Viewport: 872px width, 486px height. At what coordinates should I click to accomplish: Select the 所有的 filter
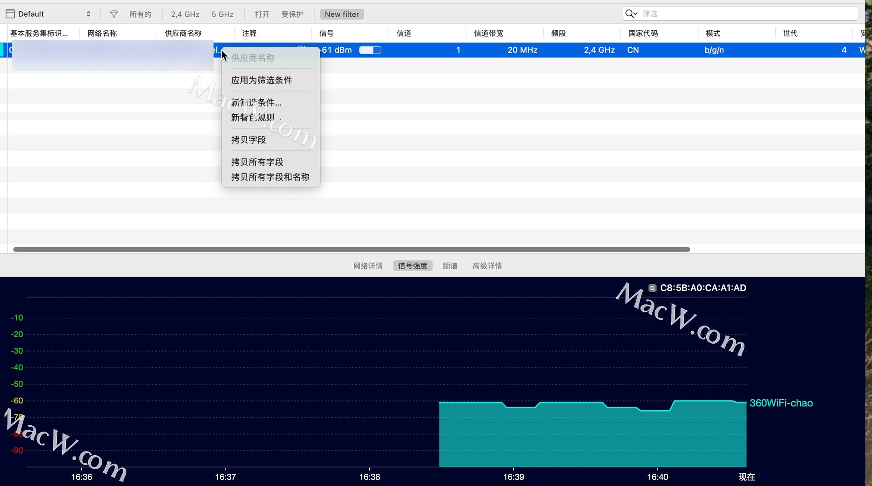[140, 14]
